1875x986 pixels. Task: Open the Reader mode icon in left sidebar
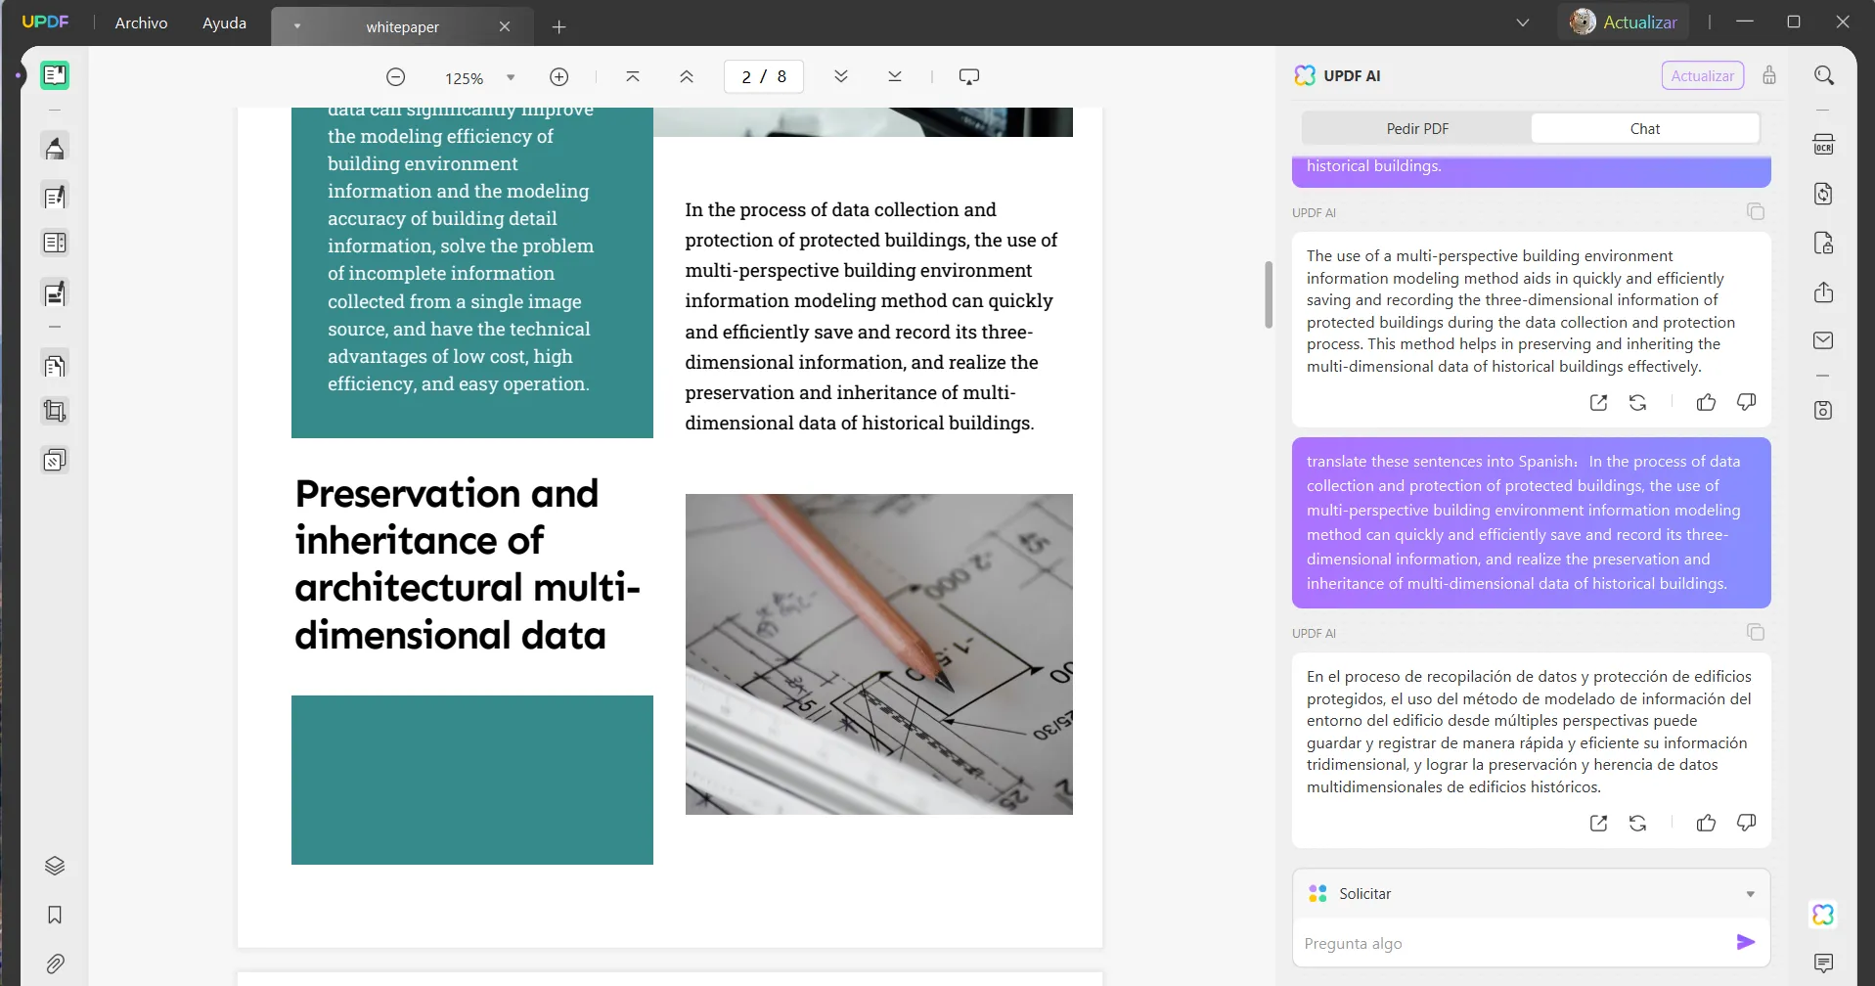pyautogui.click(x=55, y=75)
